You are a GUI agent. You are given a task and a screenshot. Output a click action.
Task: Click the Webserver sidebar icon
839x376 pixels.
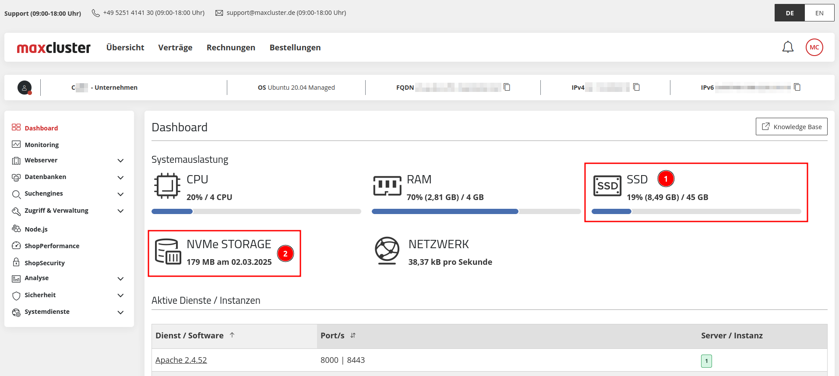click(x=16, y=161)
